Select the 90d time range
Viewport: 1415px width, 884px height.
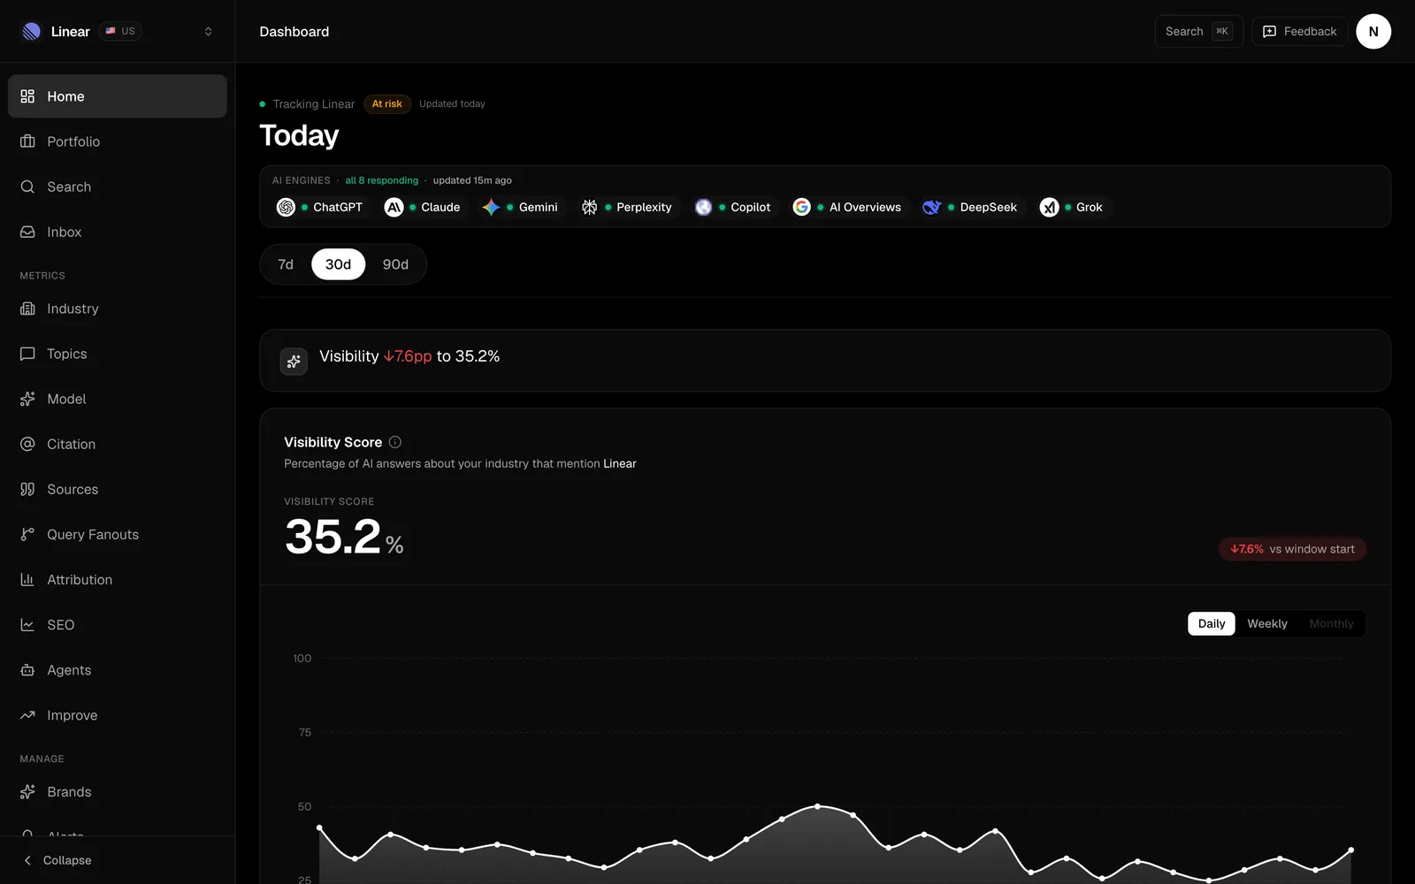pyautogui.click(x=395, y=264)
